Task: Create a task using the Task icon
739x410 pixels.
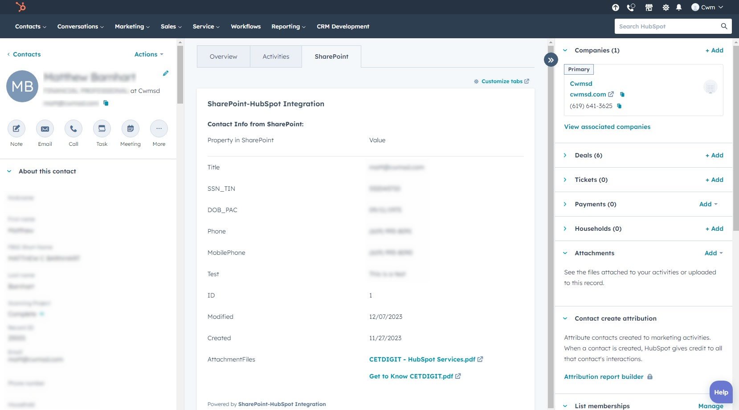Action: pos(102,129)
